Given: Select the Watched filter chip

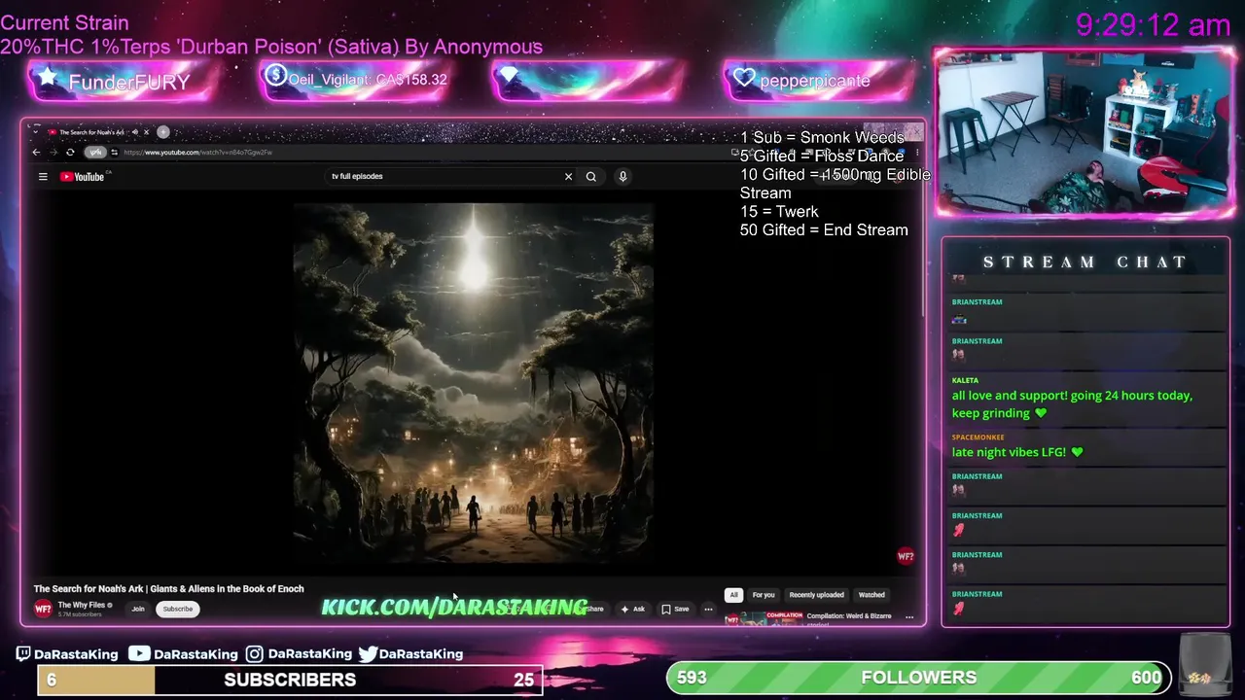Looking at the screenshot, I should [871, 595].
